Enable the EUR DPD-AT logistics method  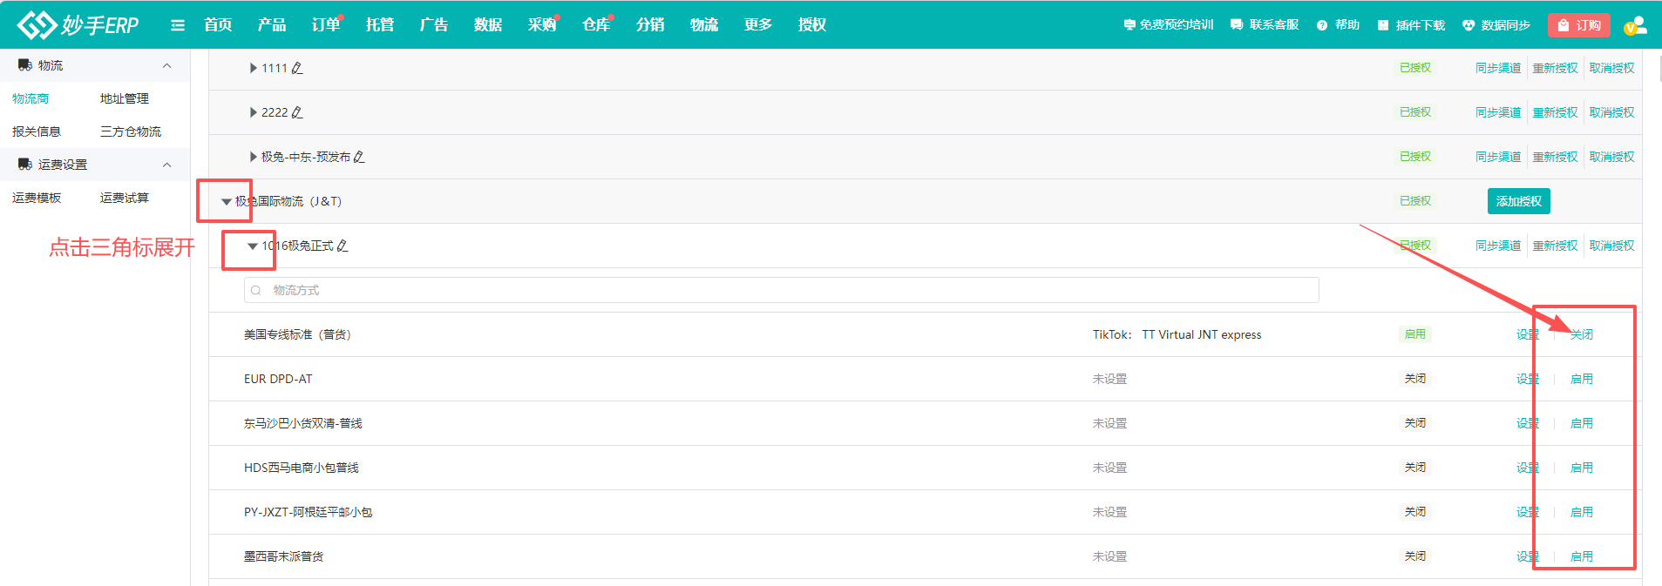(1581, 379)
